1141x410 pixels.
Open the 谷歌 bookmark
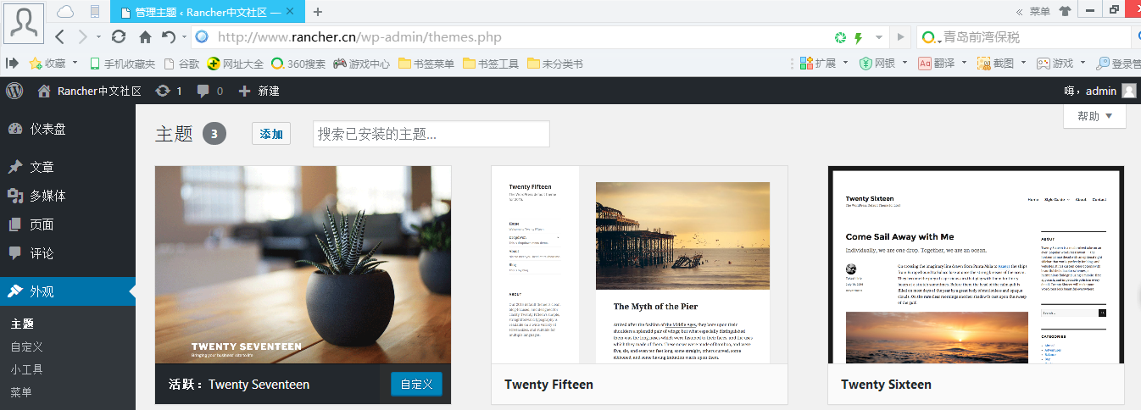click(x=182, y=63)
